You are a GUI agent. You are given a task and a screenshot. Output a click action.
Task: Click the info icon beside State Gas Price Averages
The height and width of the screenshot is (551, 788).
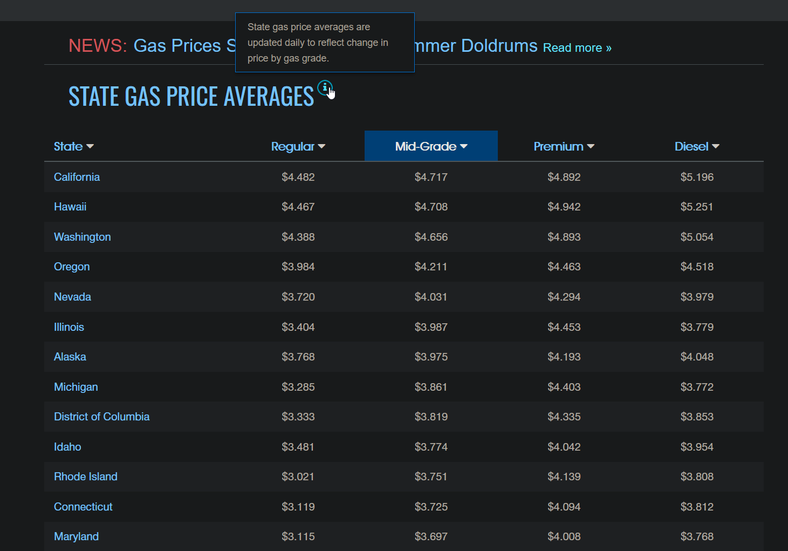(x=325, y=87)
